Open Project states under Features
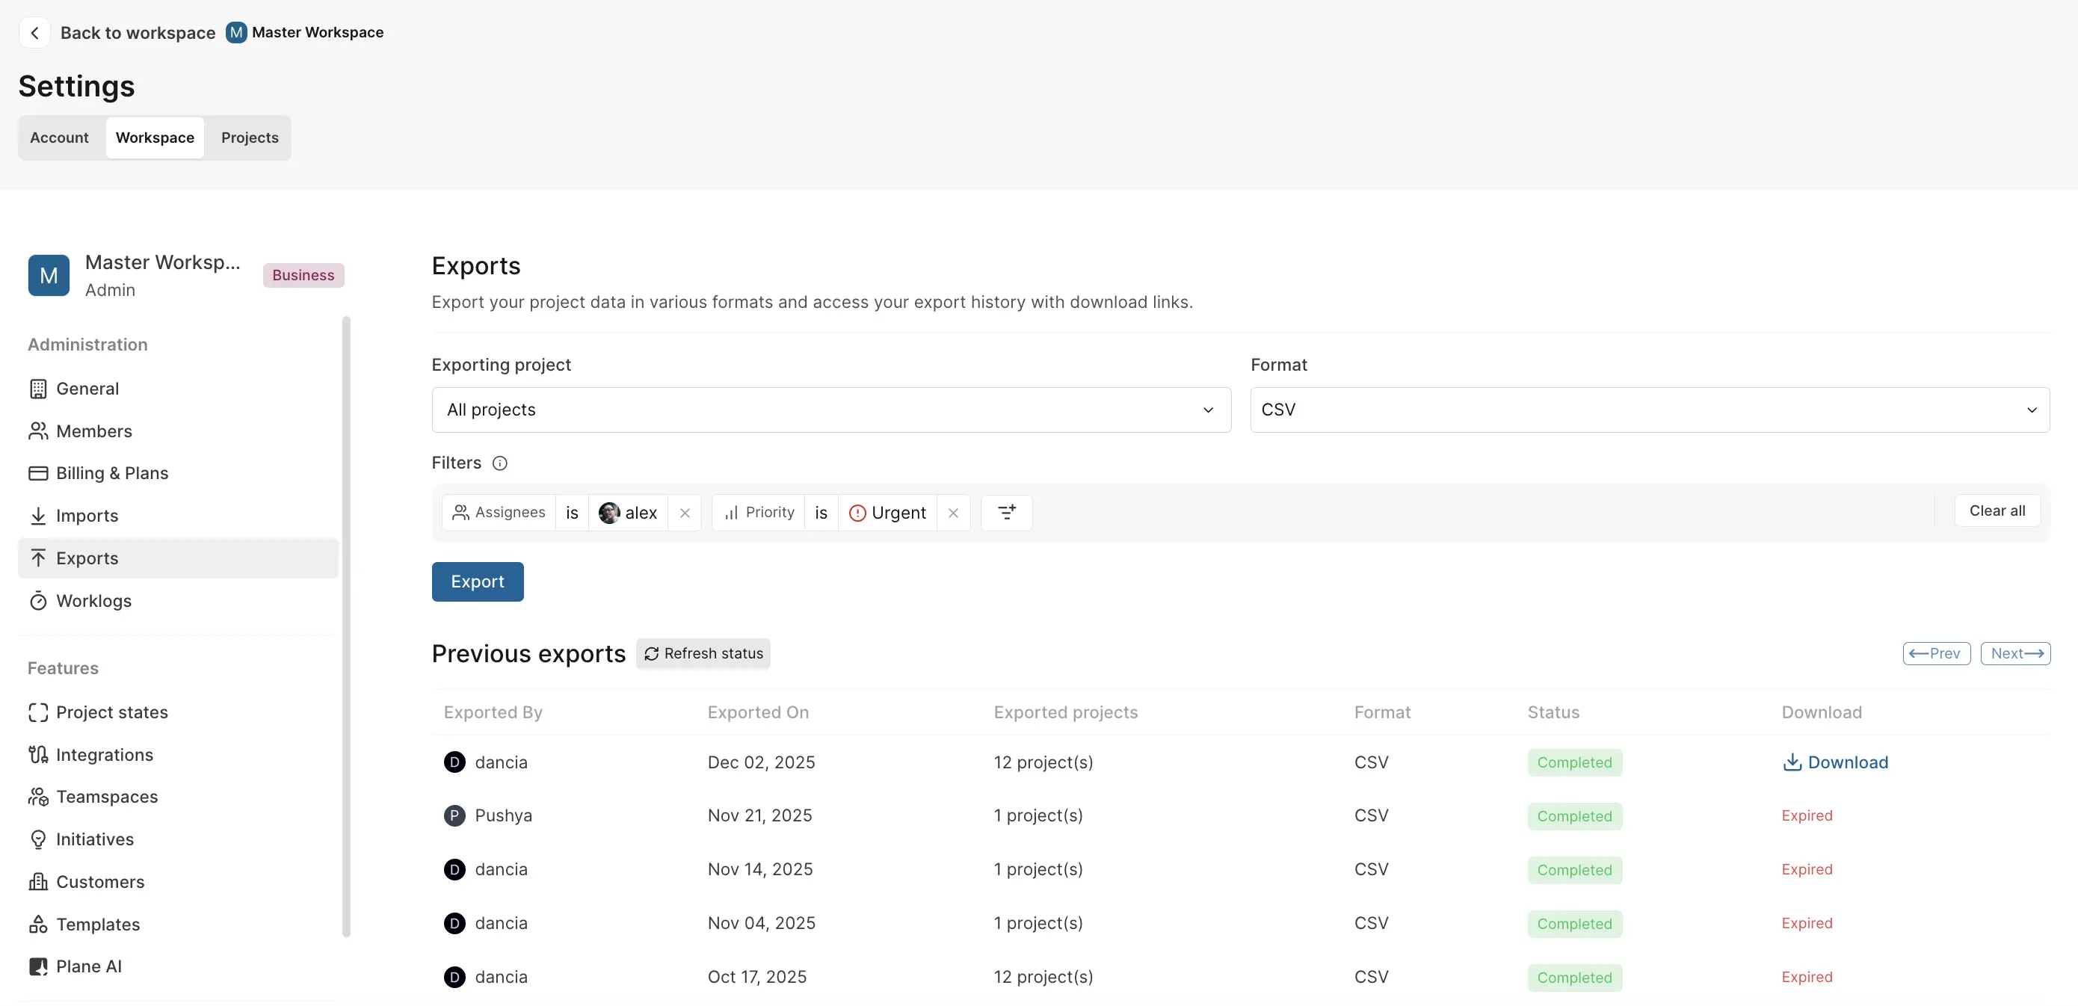The width and height of the screenshot is (2078, 1006). [x=112, y=712]
